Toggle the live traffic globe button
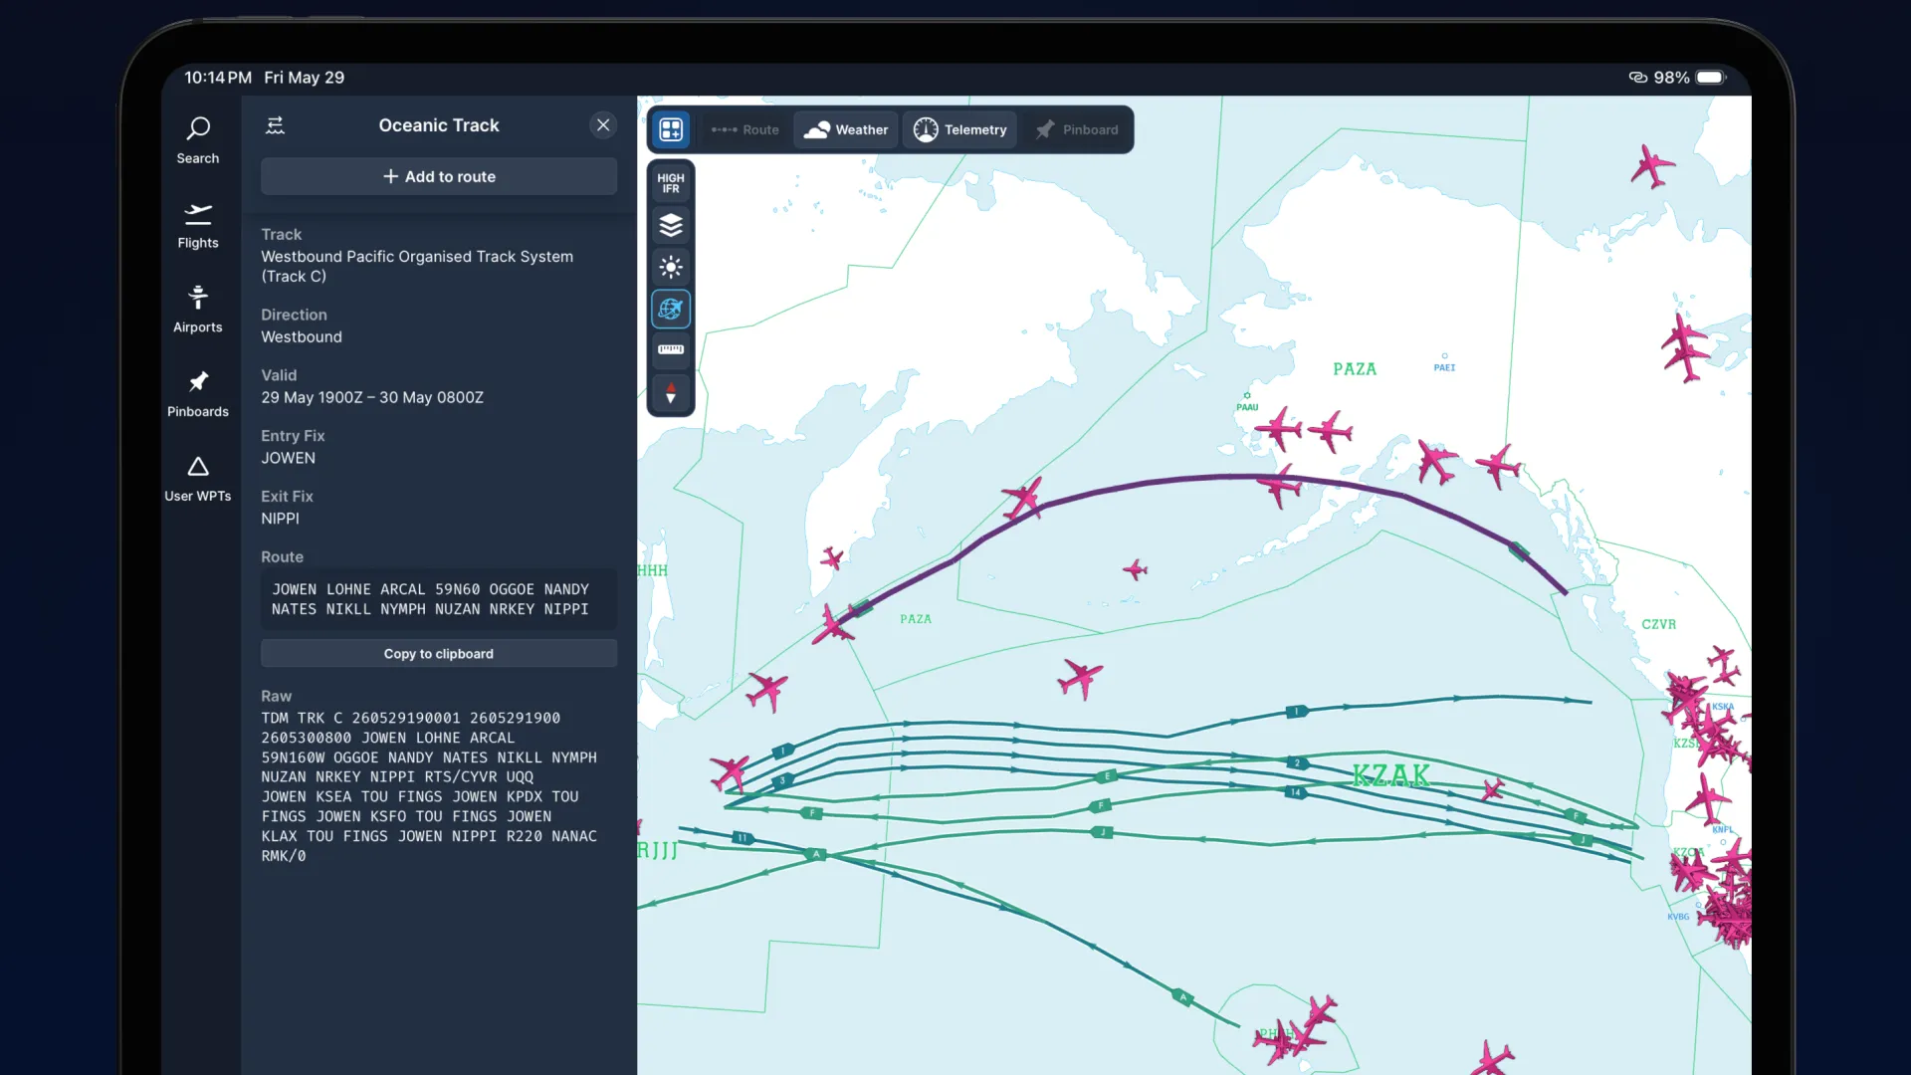1911x1075 pixels. click(x=671, y=309)
